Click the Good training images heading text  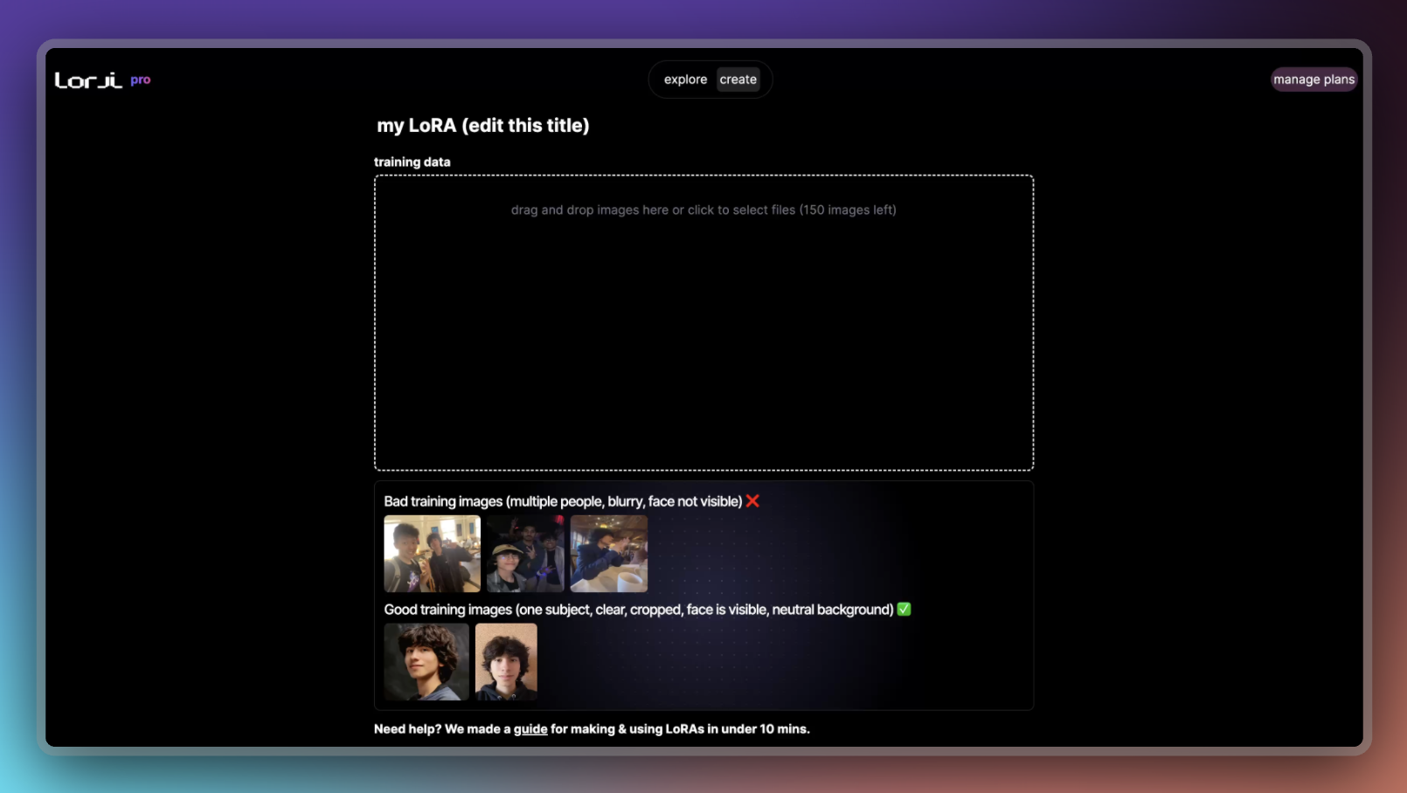point(638,610)
